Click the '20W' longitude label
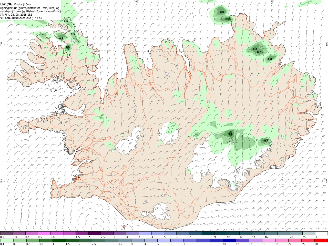This screenshot has width=328, height=246. point(136,1)
